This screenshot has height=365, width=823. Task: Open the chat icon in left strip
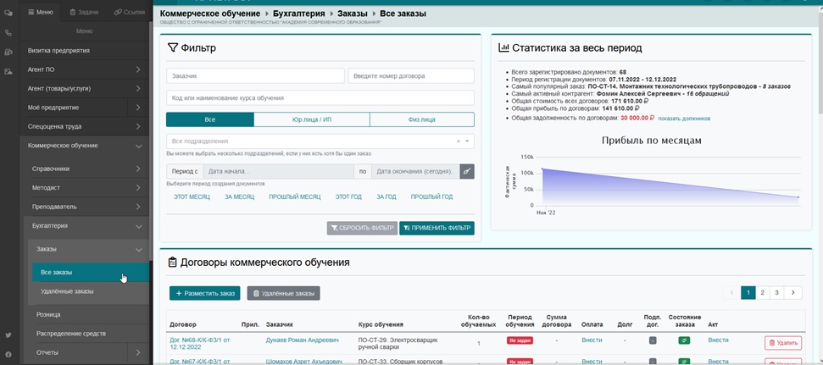[x=8, y=13]
